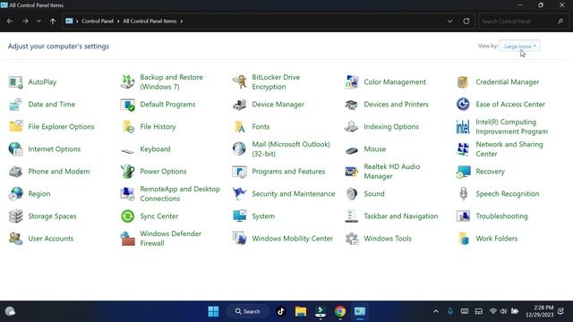Click the Phone and Modem icon

(x=16, y=171)
